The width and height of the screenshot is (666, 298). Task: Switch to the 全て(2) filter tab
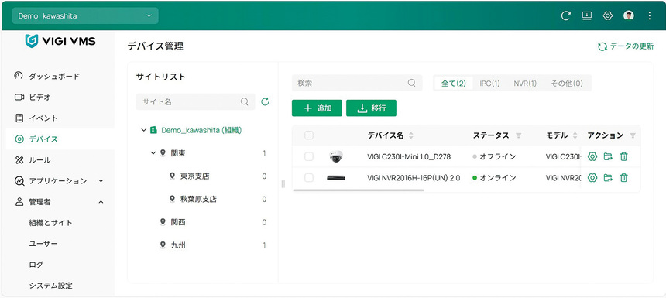click(x=454, y=83)
